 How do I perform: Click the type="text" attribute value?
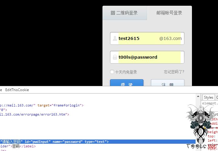(96, 142)
